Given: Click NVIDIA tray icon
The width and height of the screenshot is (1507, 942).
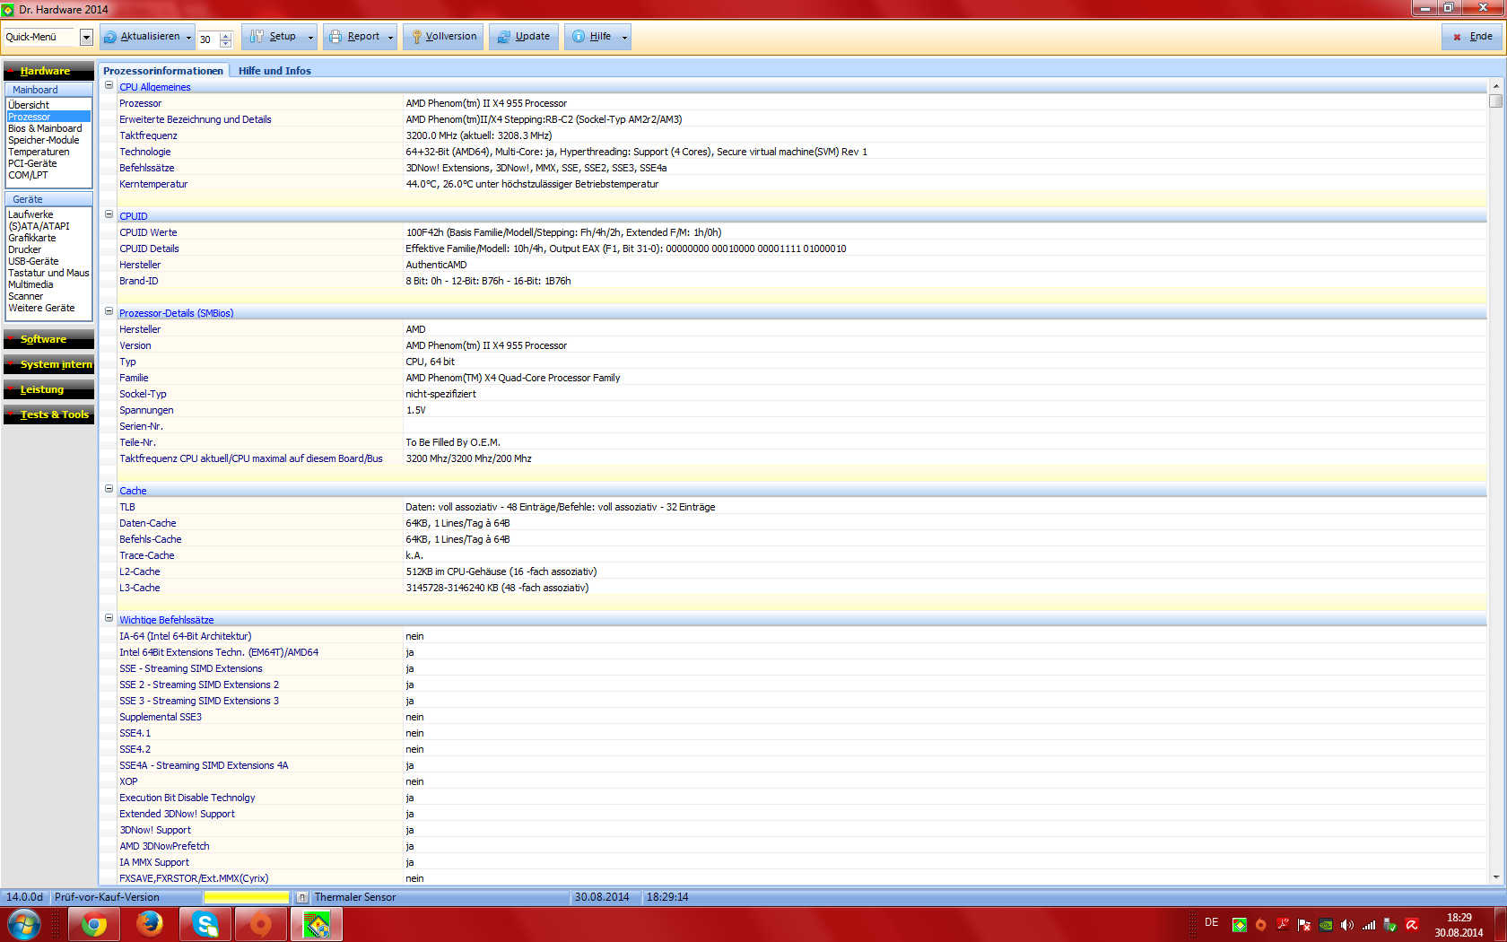Looking at the screenshot, I should point(1326,925).
